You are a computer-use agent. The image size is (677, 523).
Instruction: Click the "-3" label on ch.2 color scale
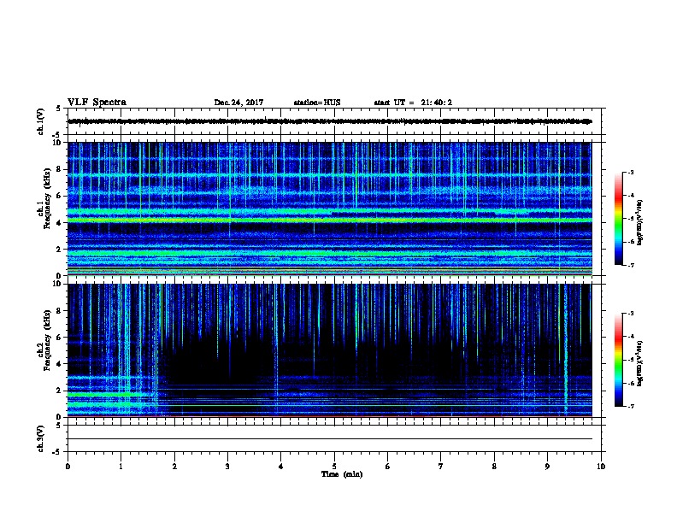[630, 314]
